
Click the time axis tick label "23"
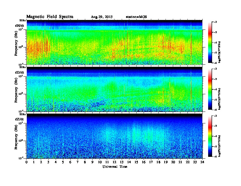pos(195,162)
